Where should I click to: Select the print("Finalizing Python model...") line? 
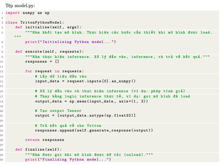(x=68, y=159)
